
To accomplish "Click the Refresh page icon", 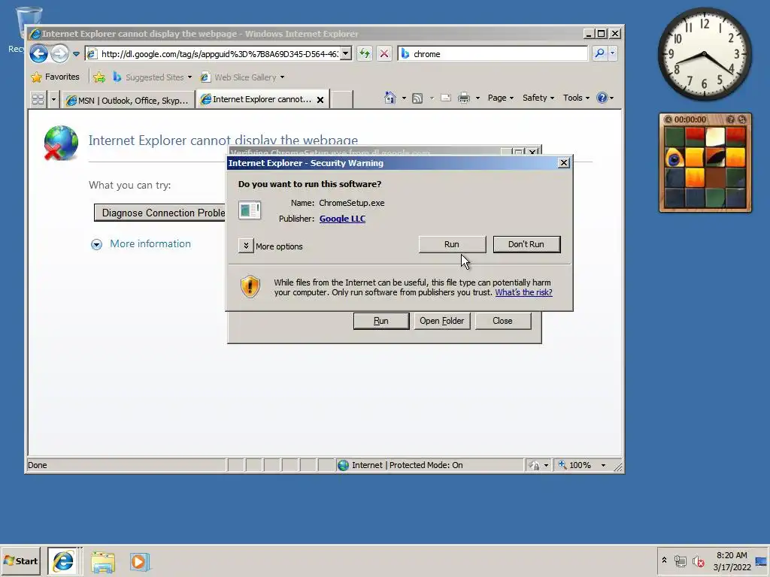I will (x=365, y=53).
